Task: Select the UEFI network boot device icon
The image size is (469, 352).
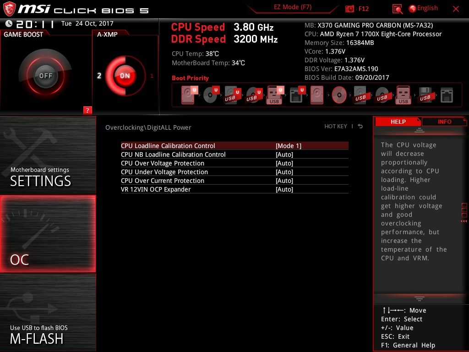Action: (297, 95)
